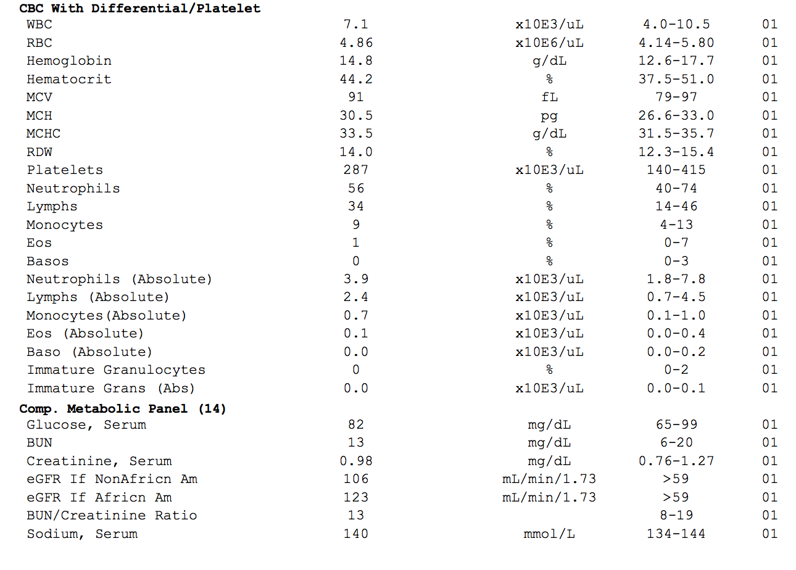Select the WBC row label
This screenshot has height=570, width=796.
39,25
